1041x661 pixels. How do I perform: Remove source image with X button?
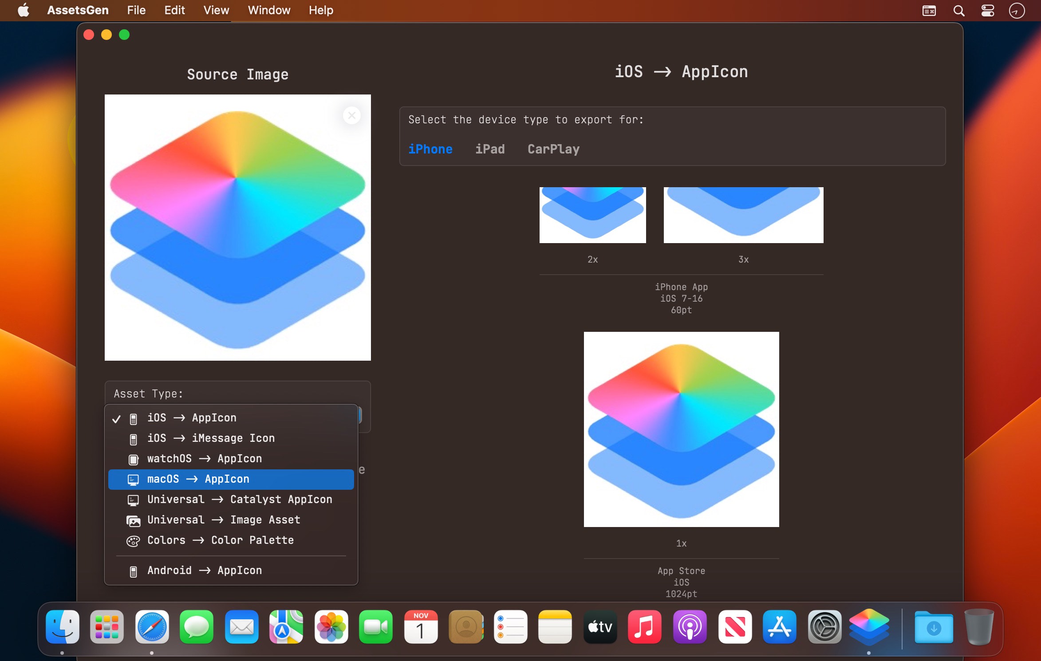[351, 116]
